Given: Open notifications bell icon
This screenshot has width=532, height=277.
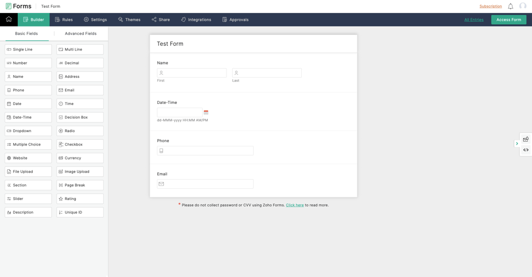Looking at the screenshot, I should point(510,6).
